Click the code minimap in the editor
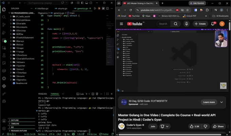Screen dimensions: 231x136 pyautogui.click(x=110, y=40)
